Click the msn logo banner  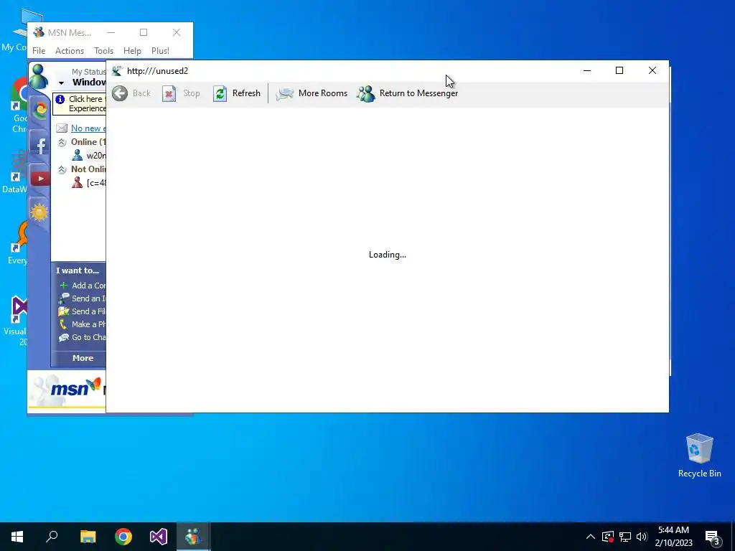click(67, 390)
